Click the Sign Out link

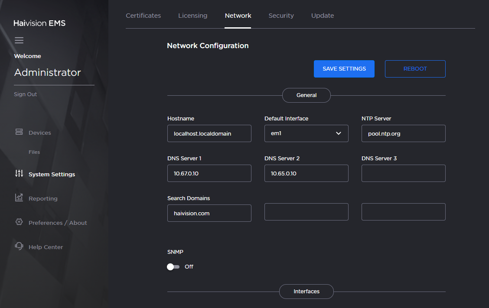(25, 94)
